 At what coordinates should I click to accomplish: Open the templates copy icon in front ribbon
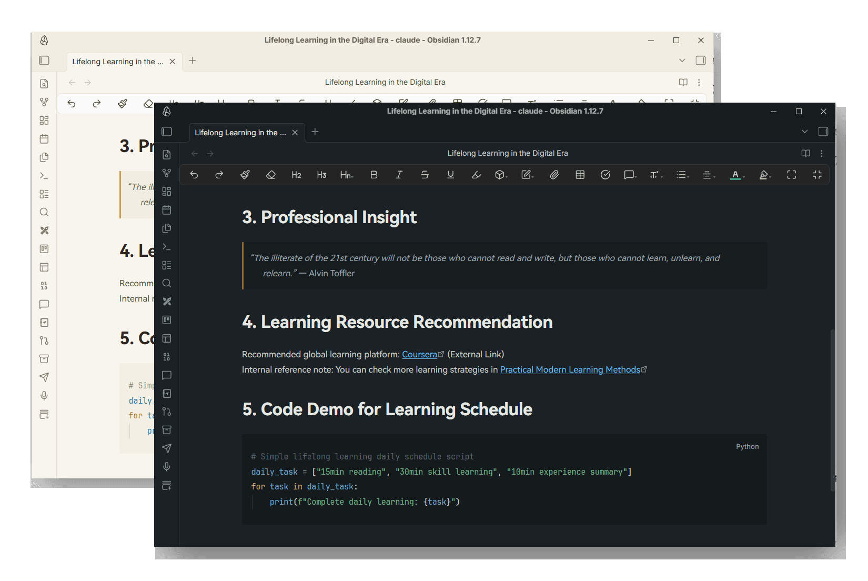point(167,228)
